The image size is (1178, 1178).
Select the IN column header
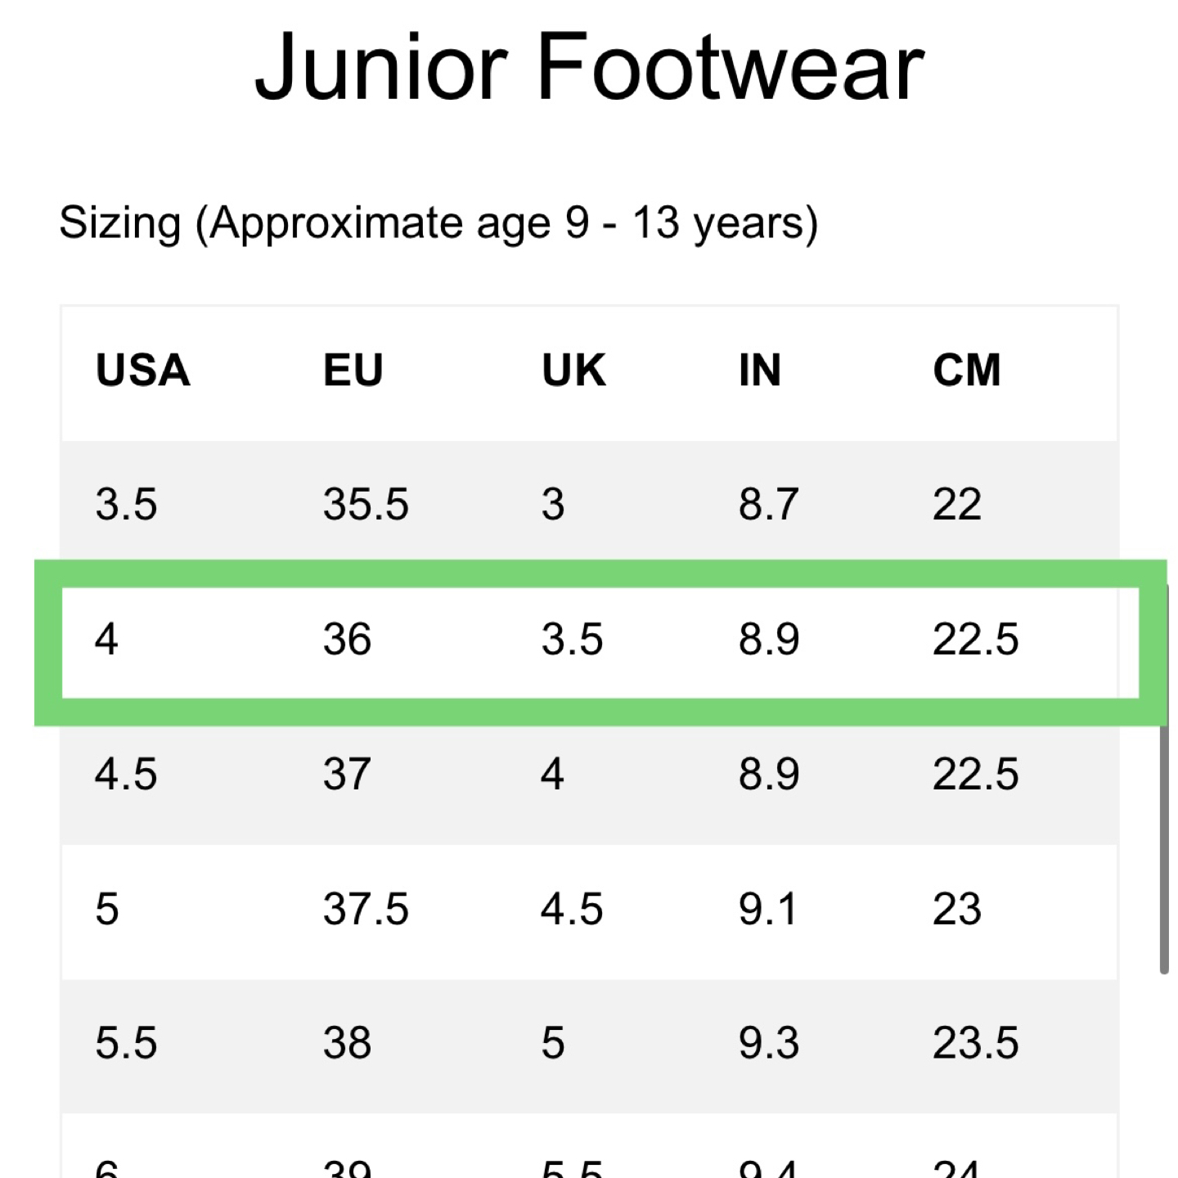tap(760, 371)
